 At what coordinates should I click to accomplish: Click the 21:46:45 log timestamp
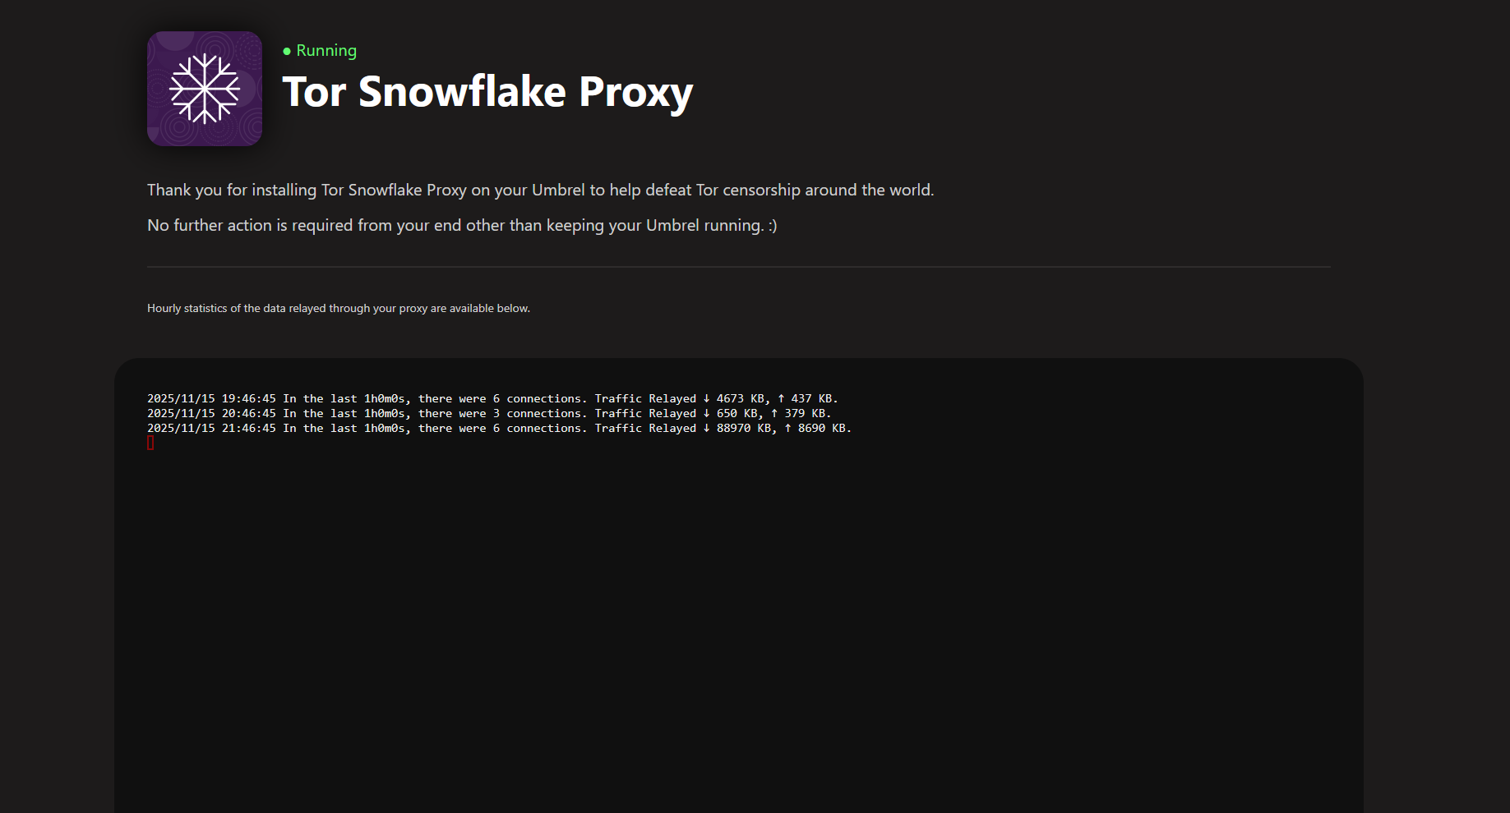coord(248,428)
